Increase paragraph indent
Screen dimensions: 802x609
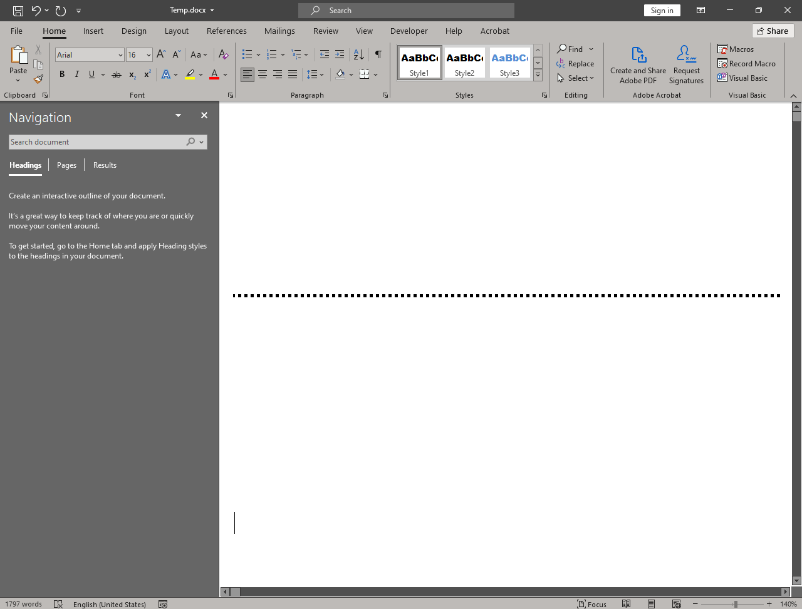pyautogui.click(x=340, y=54)
